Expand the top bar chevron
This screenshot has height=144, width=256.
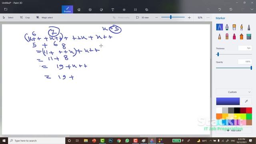(x=252, y=10)
